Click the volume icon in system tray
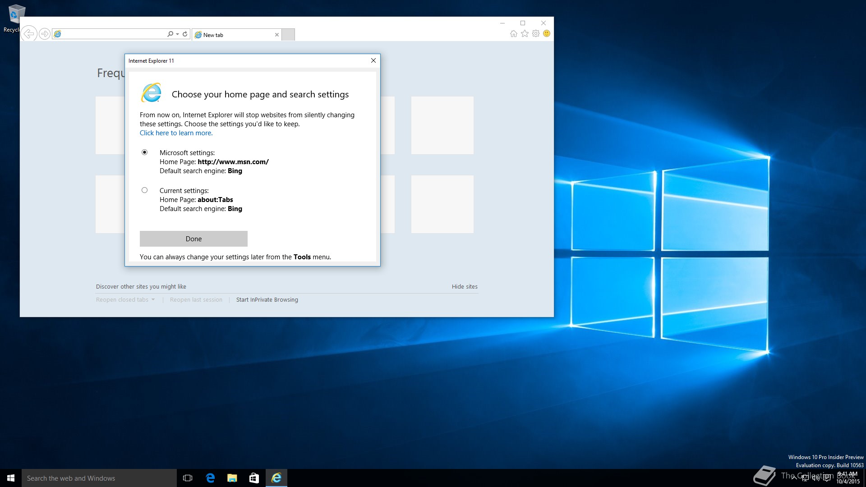Image resolution: width=866 pixels, height=487 pixels. pyautogui.click(x=815, y=478)
